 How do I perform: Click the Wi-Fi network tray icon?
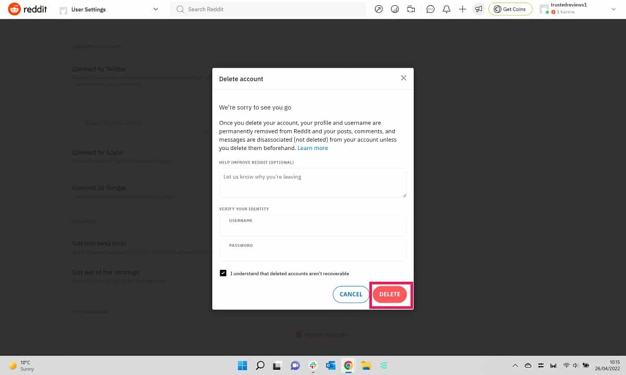click(566, 366)
